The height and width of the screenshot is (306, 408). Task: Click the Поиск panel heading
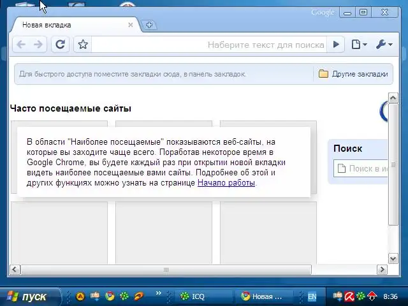347,149
